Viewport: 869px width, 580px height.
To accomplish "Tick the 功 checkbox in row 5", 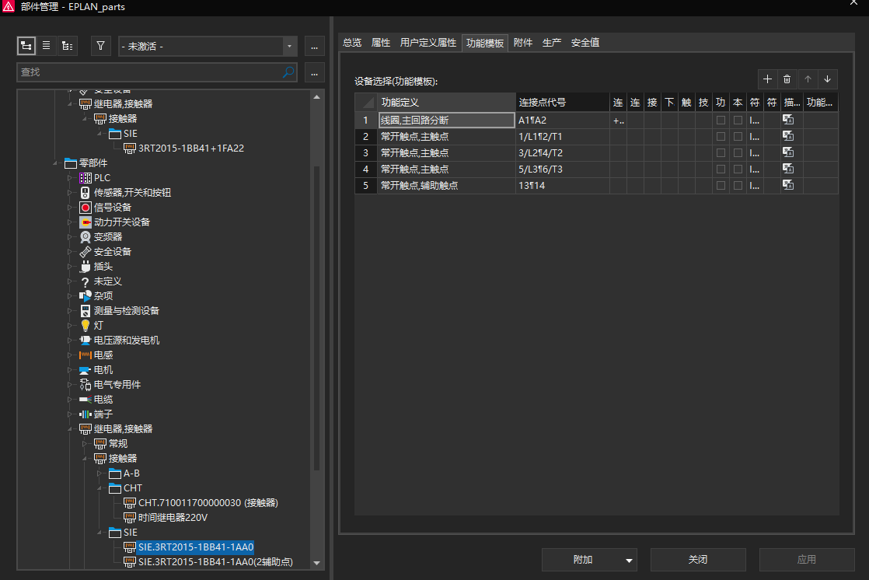I will pos(721,185).
